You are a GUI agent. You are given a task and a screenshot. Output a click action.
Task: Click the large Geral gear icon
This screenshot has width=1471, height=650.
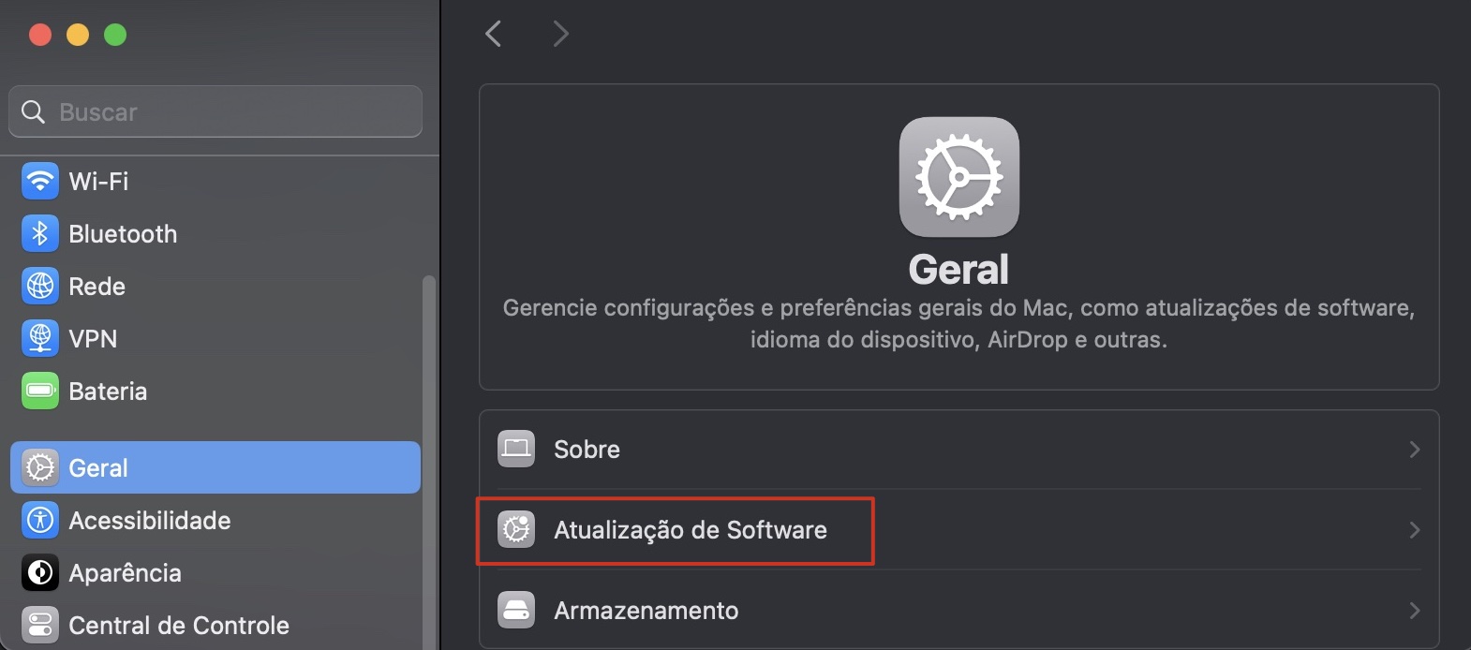click(x=958, y=177)
